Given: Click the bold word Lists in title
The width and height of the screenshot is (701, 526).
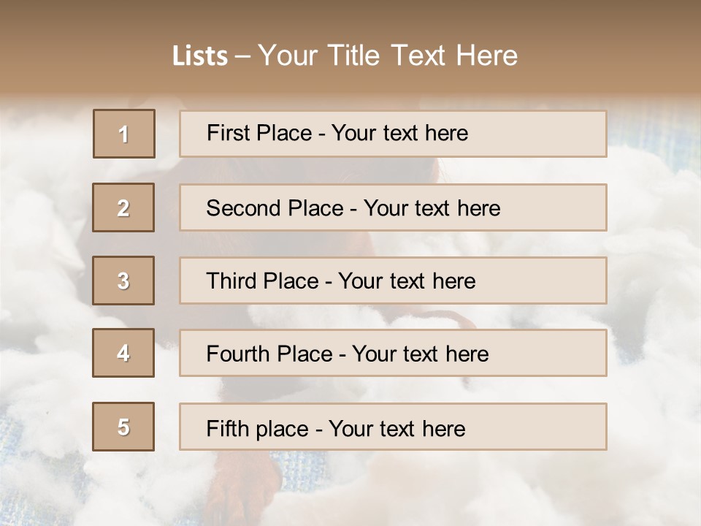Looking at the screenshot, I should [200, 56].
